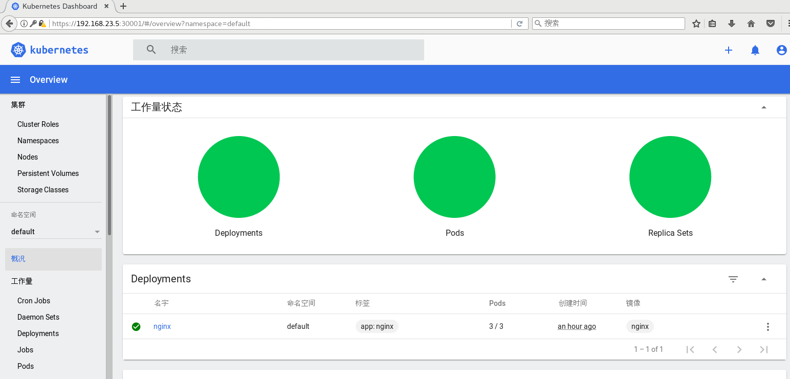
Task: Open Namespaces in the sidebar
Action: (x=38, y=141)
